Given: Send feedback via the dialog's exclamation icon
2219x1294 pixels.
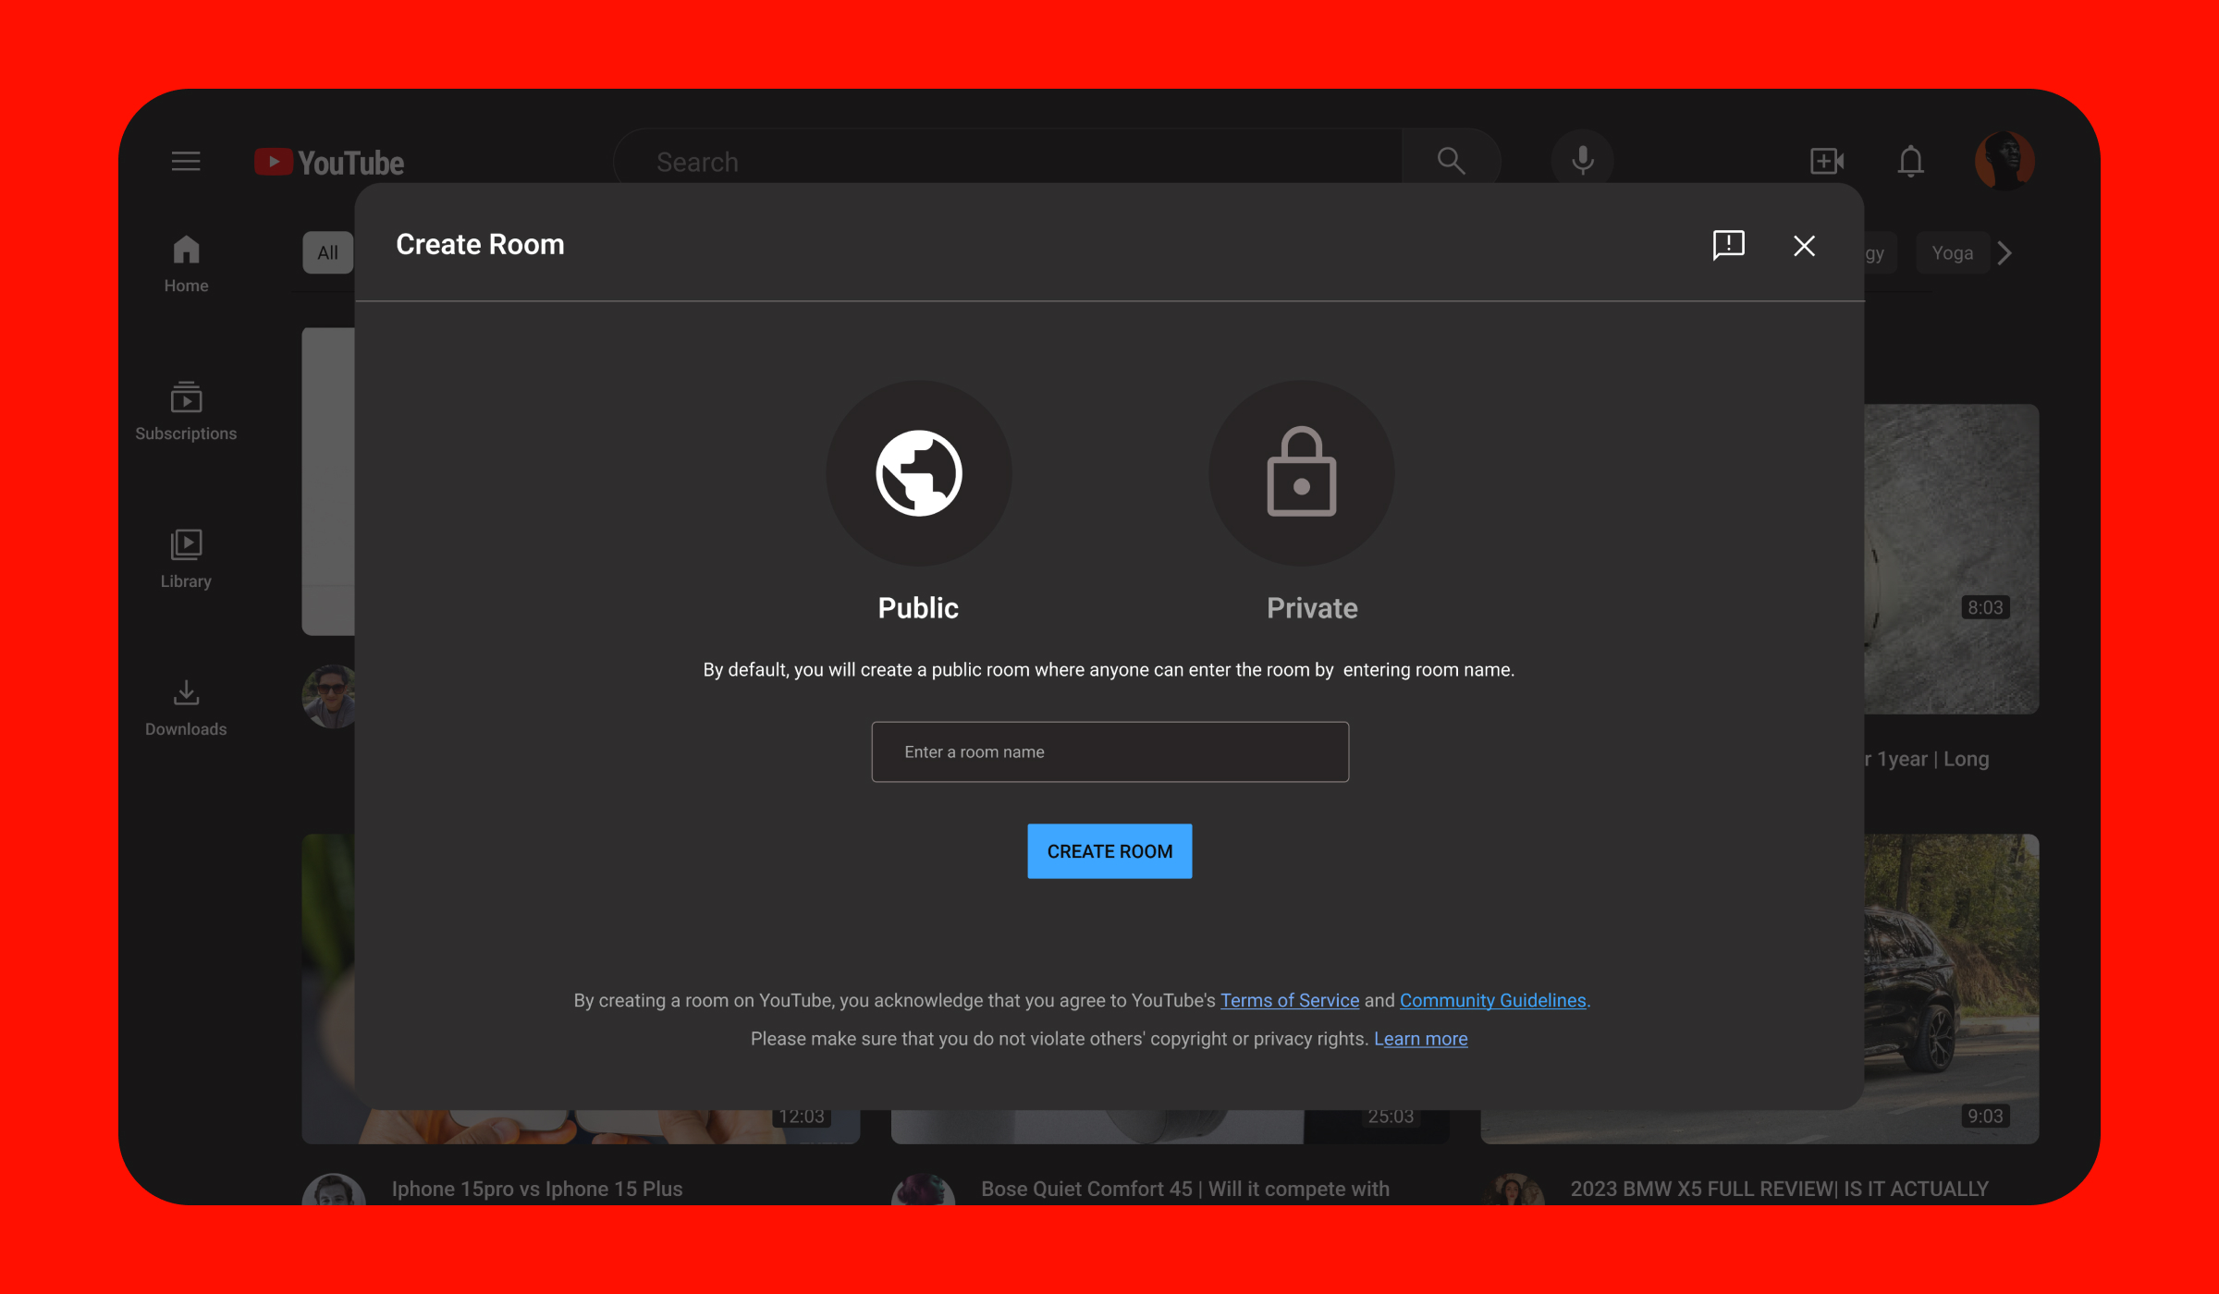Looking at the screenshot, I should 1728,245.
